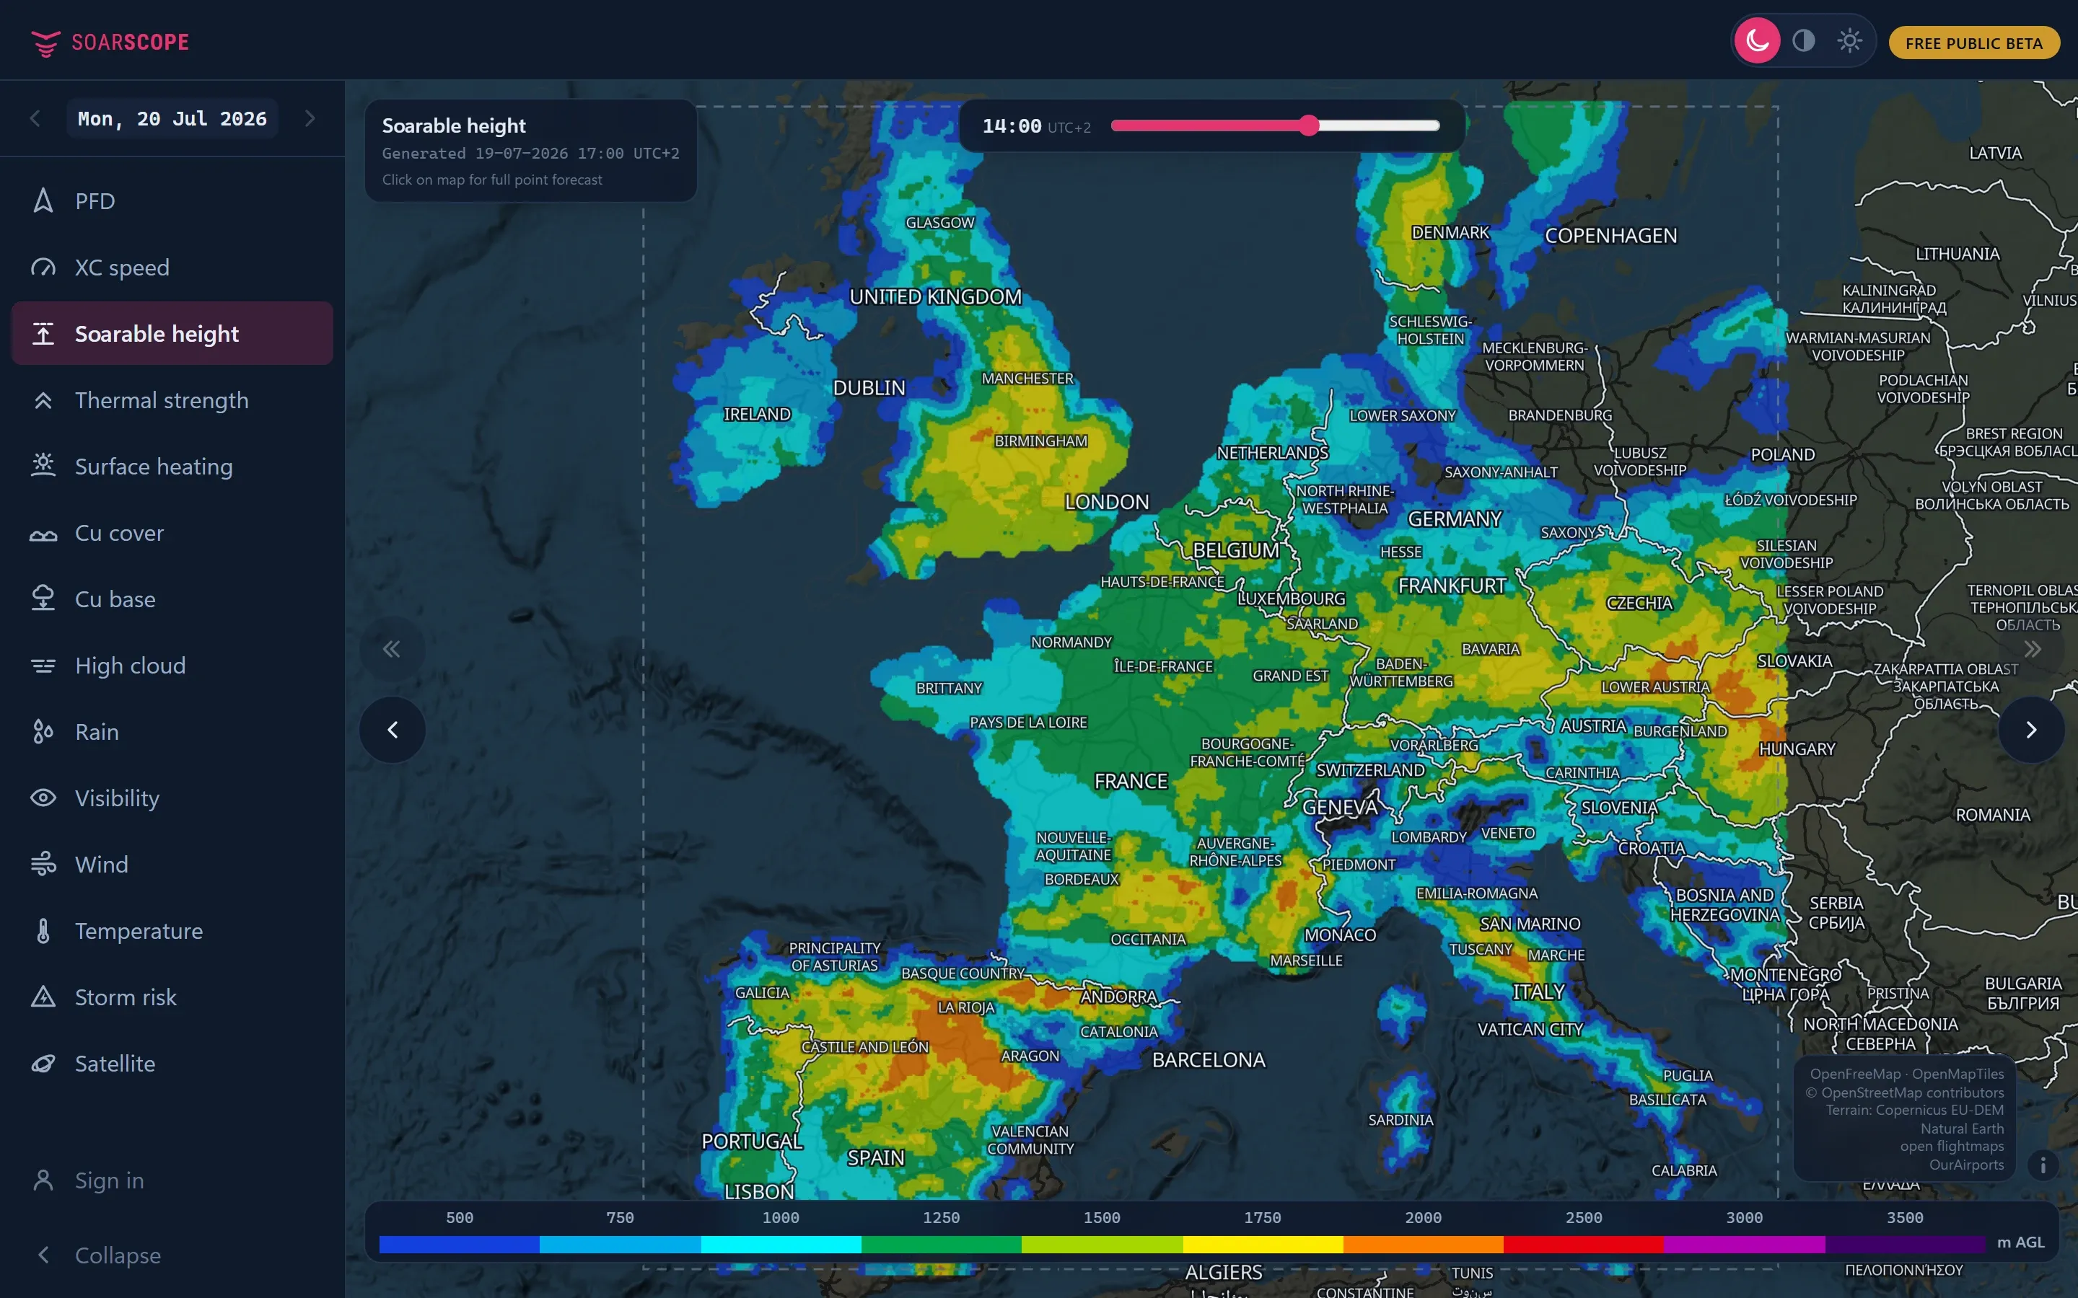The height and width of the screenshot is (1298, 2078).
Task: Click the Soarable height panel title
Action: [x=453, y=125]
